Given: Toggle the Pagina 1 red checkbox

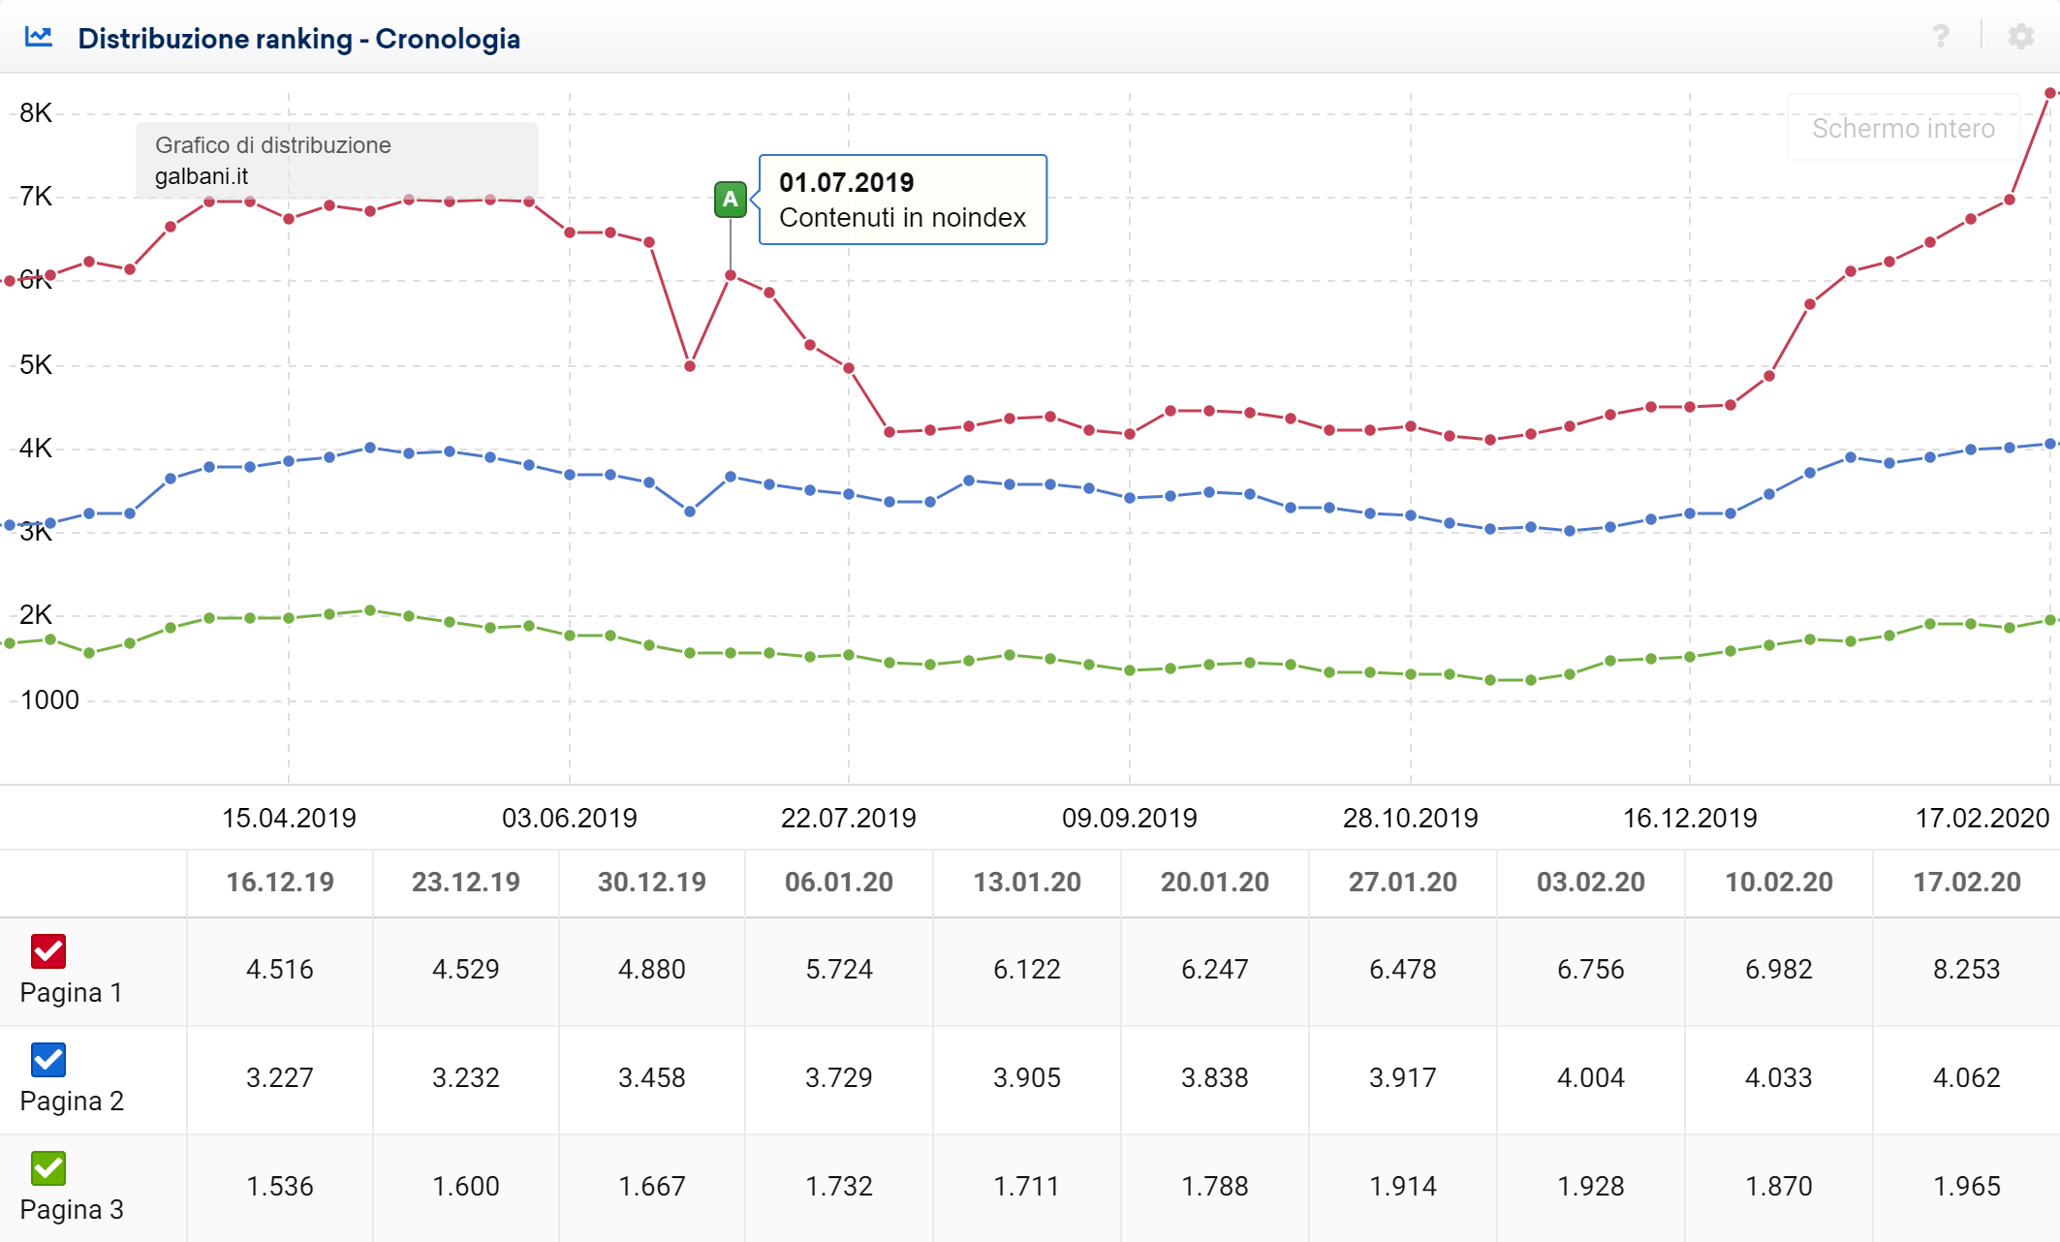Looking at the screenshot, I should pos(48,951).
